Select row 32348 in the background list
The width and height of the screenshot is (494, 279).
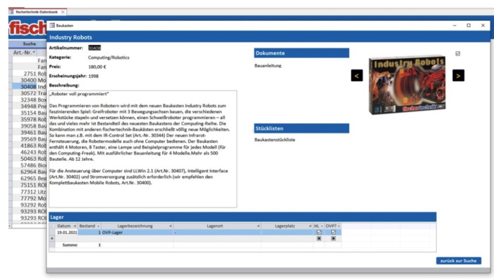[x=29, y=100]
